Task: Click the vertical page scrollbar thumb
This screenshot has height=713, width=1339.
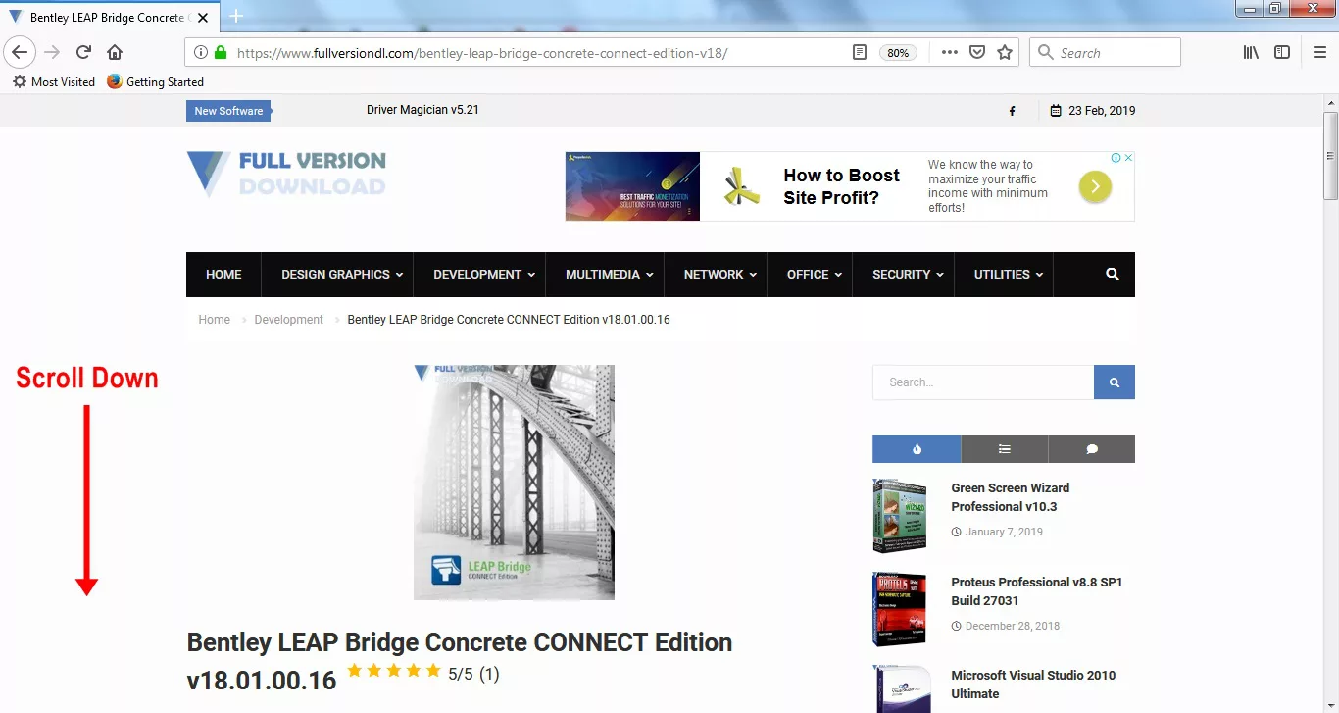Action: [1330, 155]
